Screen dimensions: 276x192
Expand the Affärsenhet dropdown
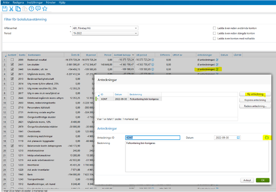tap(136, 28)
